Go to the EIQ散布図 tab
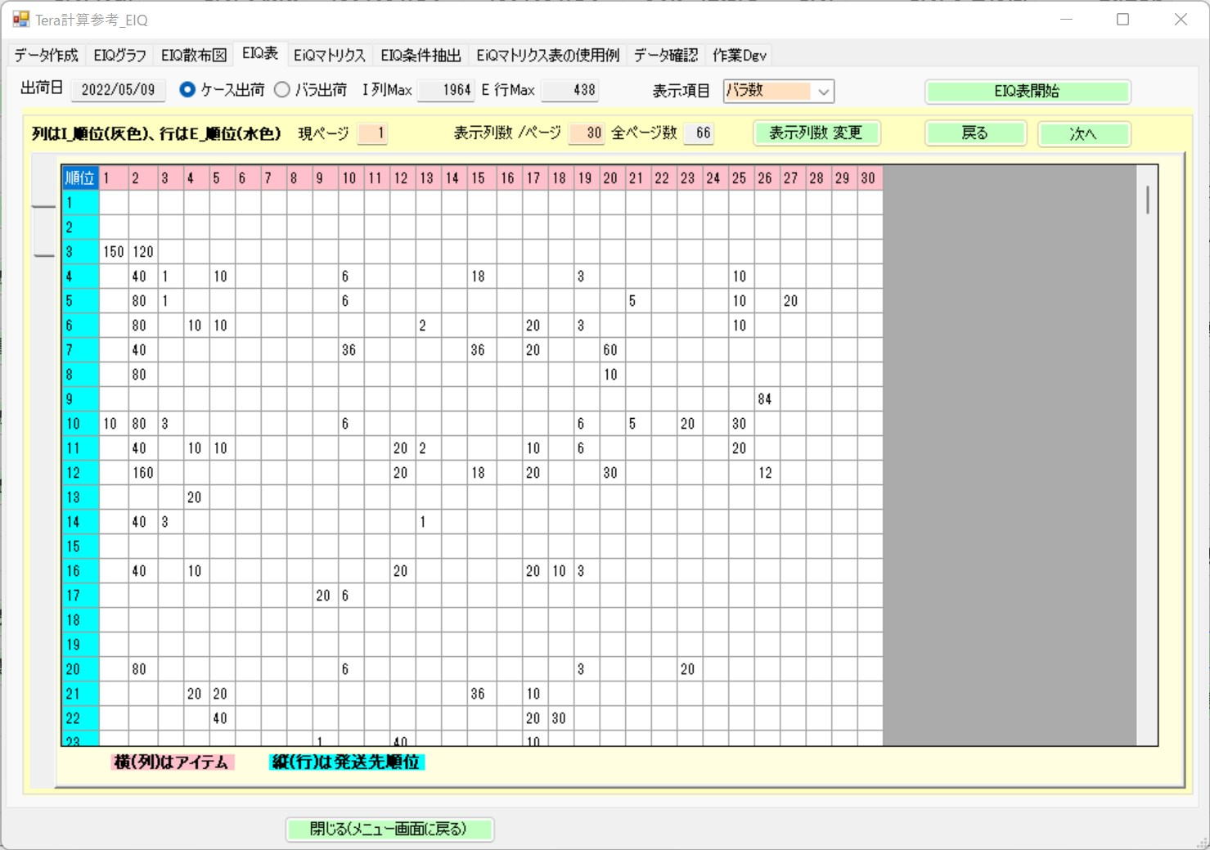The width and height of the screenshot is (1210, 850). click(193, 56)
